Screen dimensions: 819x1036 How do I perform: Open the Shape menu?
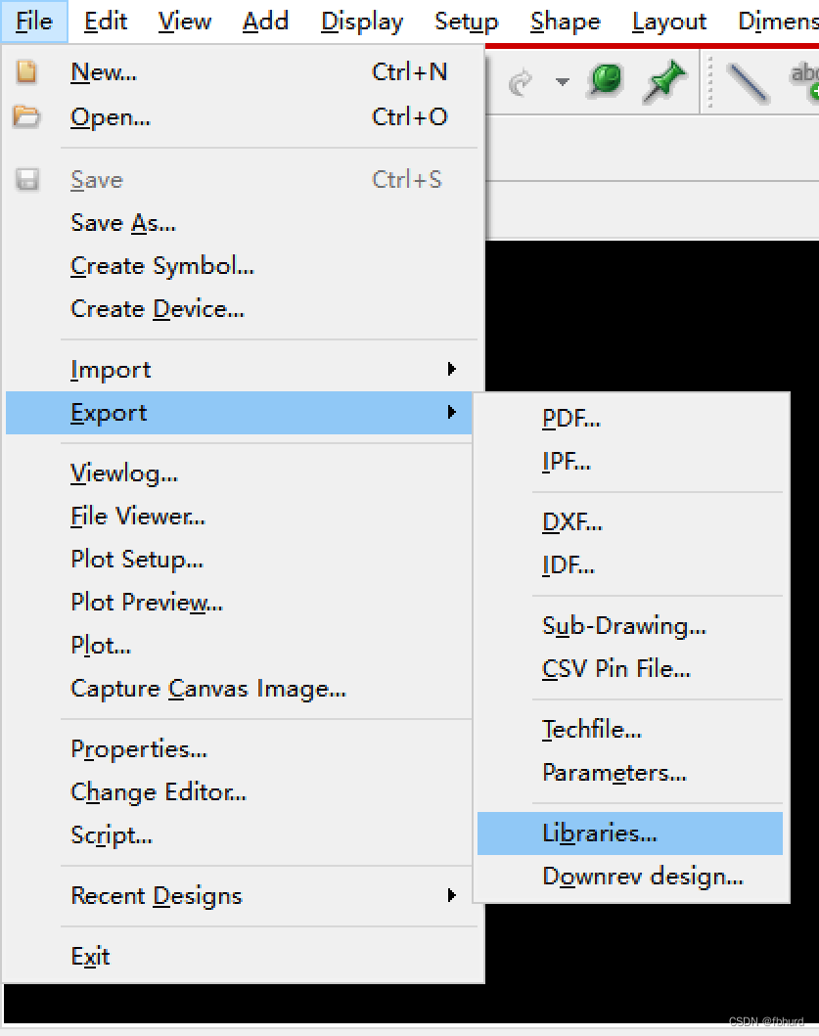565,22
